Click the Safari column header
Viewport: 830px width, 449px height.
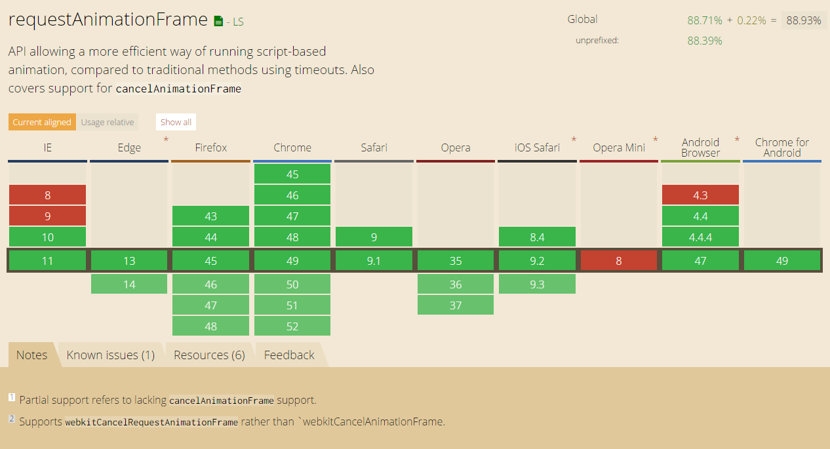(374, 147)
